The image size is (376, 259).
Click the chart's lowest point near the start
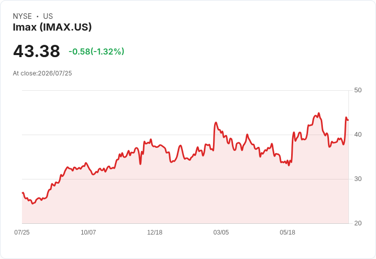33,203
